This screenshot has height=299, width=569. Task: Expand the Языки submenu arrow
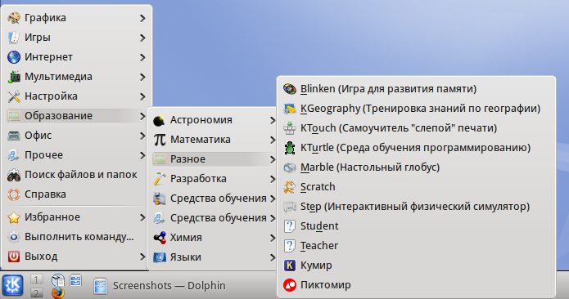coord(273,257)
